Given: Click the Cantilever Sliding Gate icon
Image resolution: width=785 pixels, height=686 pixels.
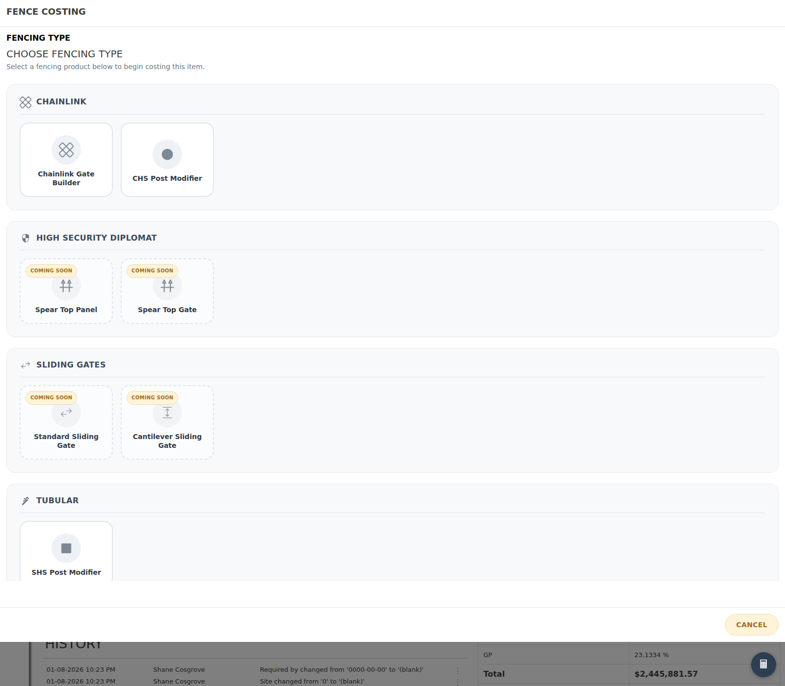Looking at the screenshot, I should click(167, 413).
